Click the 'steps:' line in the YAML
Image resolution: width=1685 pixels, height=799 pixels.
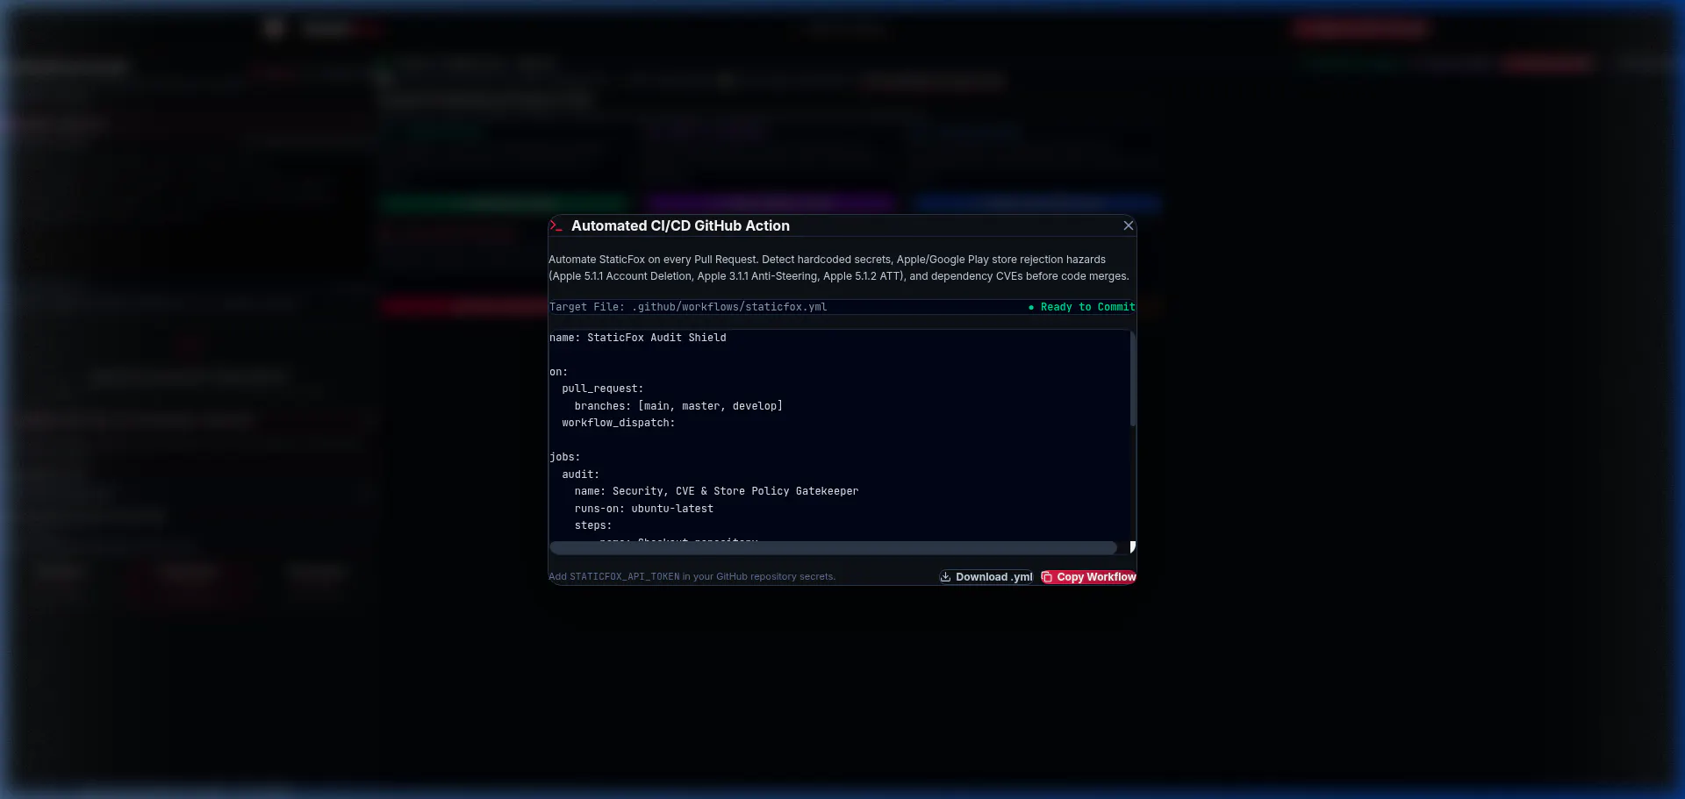593,525
